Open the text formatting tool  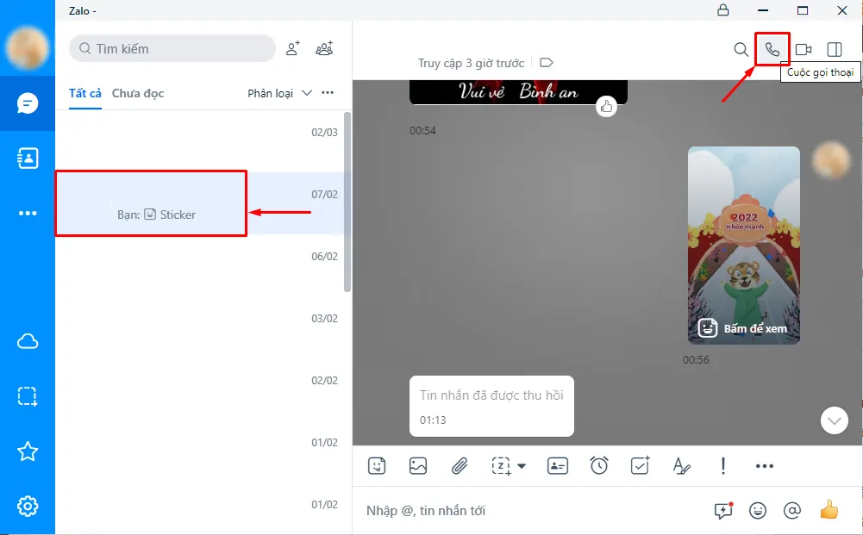pos(681,466)
